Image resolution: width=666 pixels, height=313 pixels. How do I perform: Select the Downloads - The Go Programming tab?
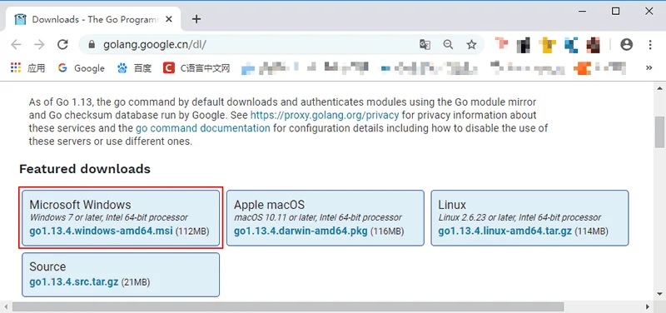93,19
